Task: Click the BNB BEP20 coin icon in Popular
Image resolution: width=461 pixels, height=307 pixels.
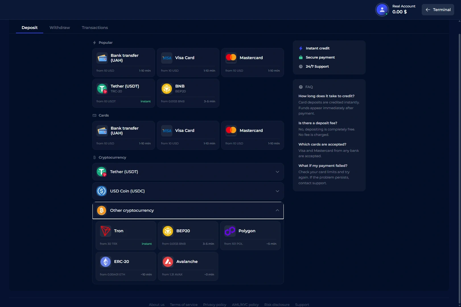Action: tap(167, 89)
